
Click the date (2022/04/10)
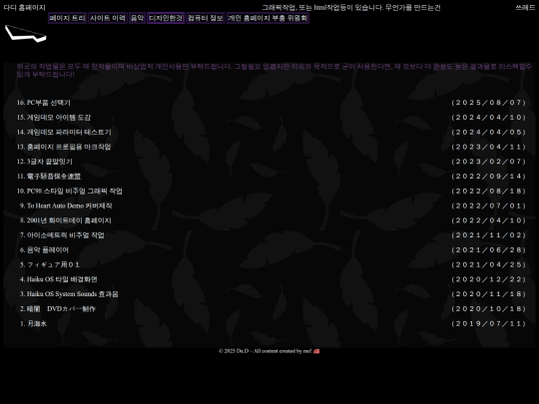(488, 220)
